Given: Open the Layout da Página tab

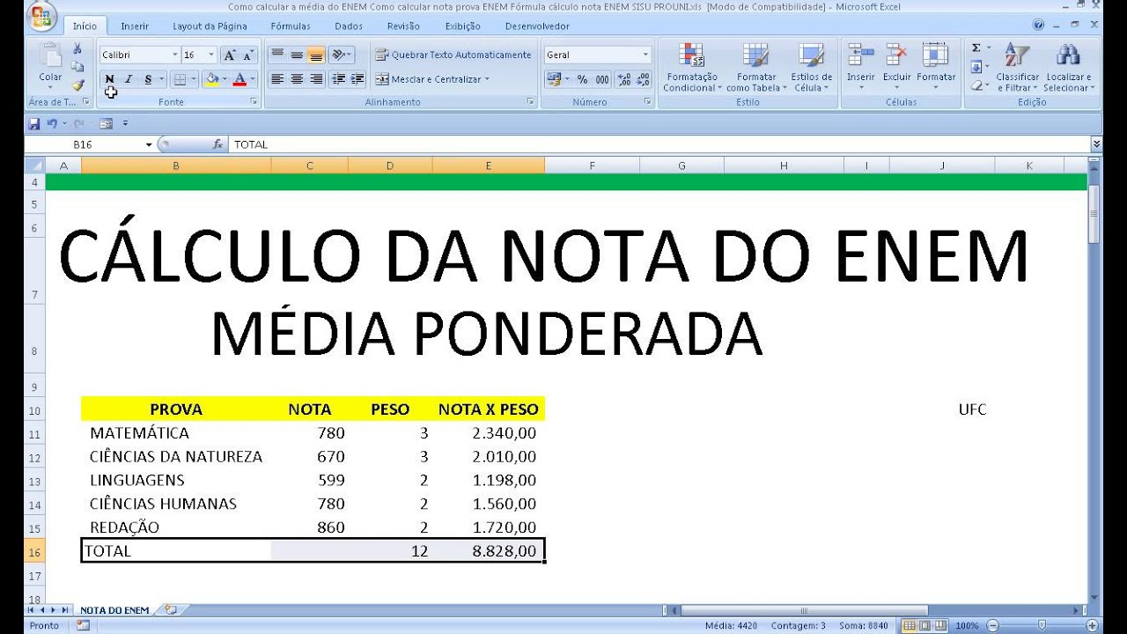Looking at the screenshot, I should pos(210,26).
